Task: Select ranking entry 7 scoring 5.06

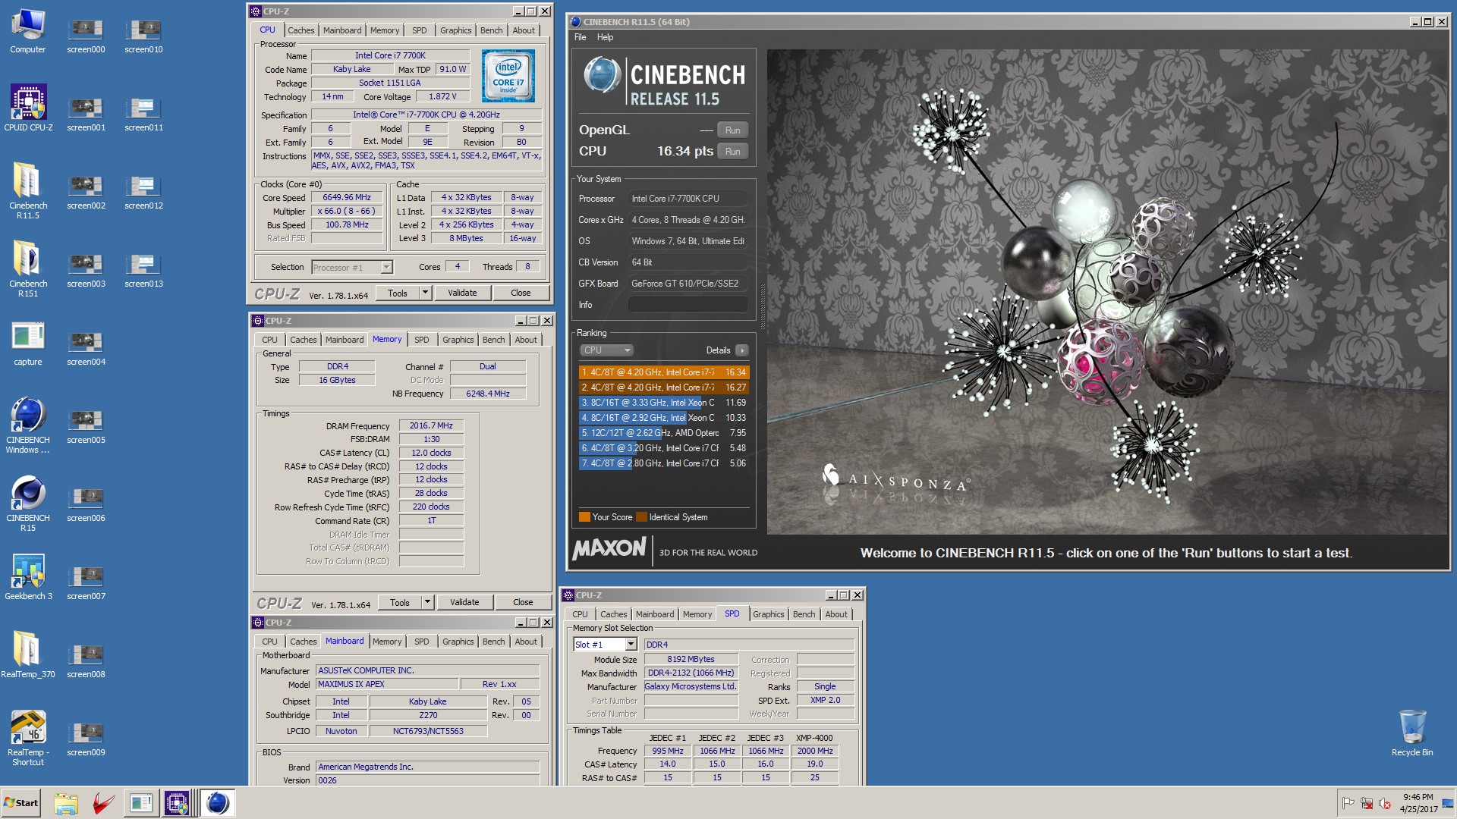Action: pos(664,463)
